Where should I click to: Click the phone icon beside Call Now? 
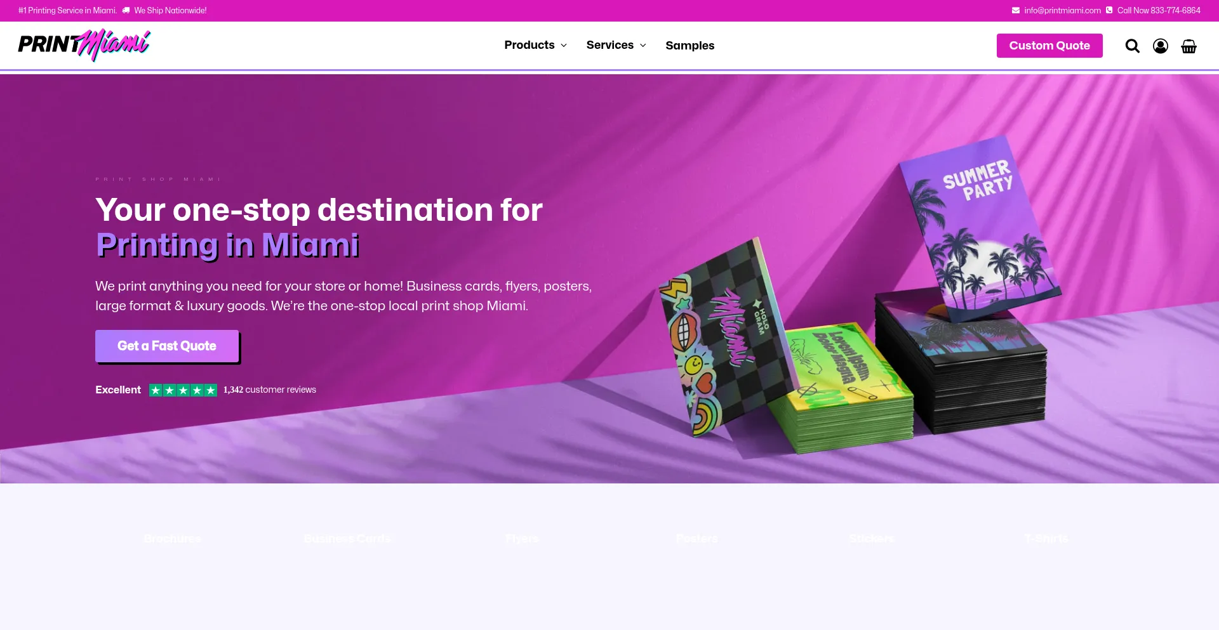1109,10
